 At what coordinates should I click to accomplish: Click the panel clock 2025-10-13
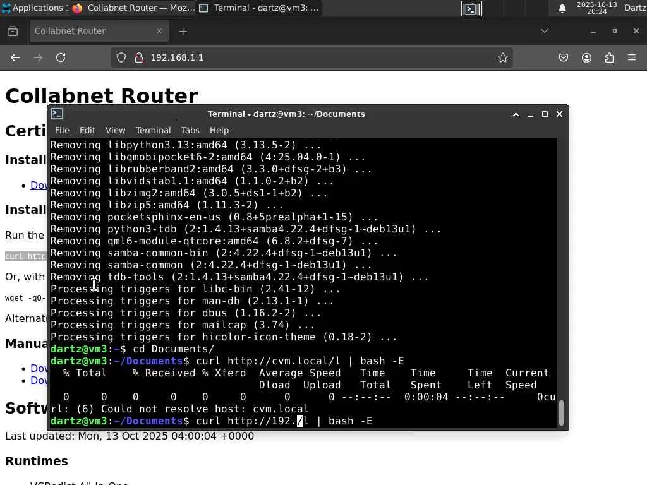tap(596, 8)
